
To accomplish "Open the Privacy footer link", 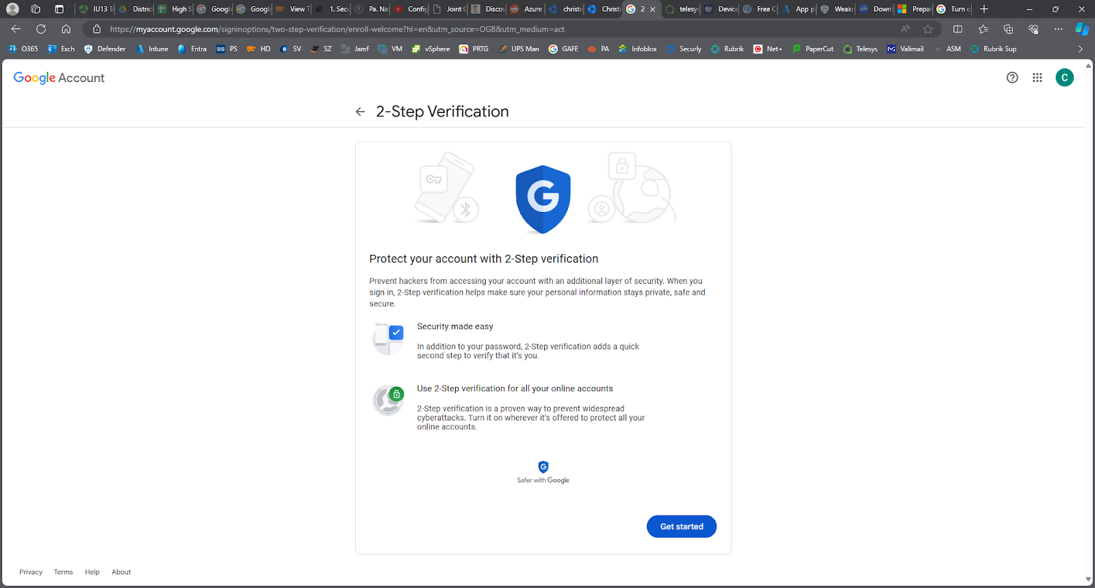I will tap(31, 572).
